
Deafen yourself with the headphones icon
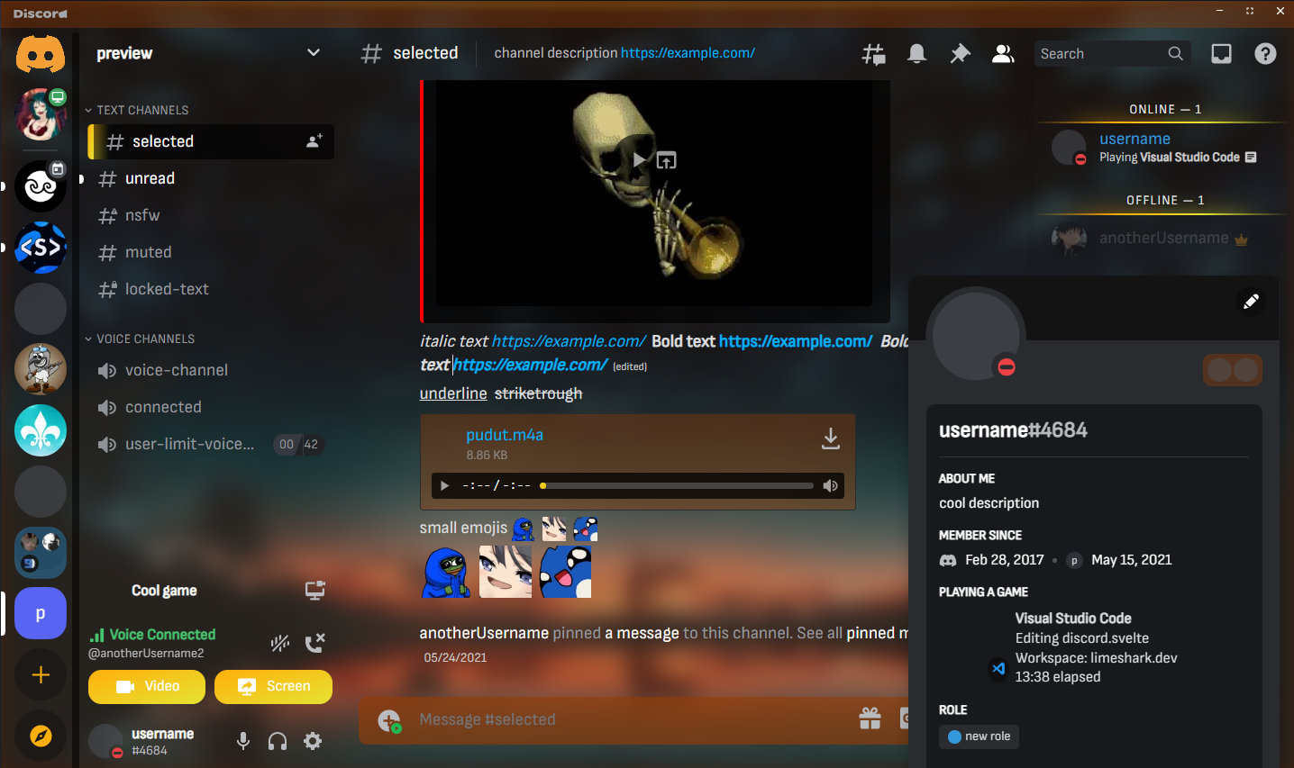point(278,740)
